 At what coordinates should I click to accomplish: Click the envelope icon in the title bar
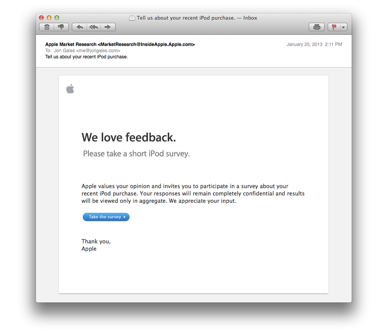(x=132, y=18)
